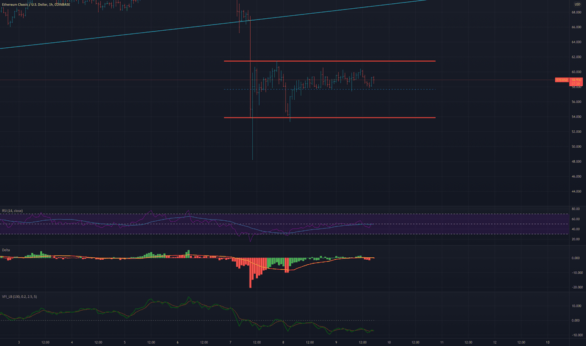Click the 10.000 level on VFI_LB scale
586x346 pixels.
[577, 306]
